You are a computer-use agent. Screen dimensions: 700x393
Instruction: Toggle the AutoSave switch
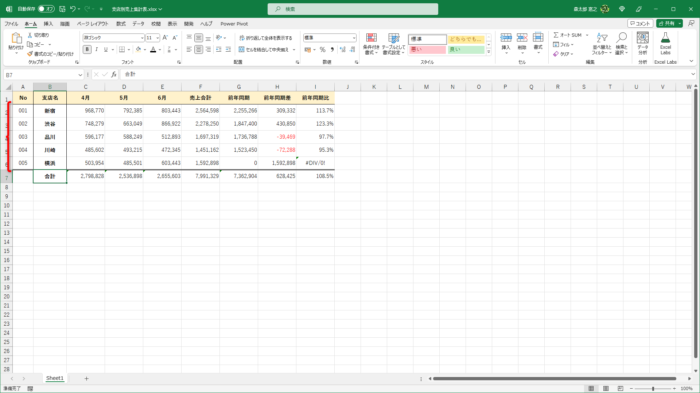pyautogui.click(x=46, y=9)
